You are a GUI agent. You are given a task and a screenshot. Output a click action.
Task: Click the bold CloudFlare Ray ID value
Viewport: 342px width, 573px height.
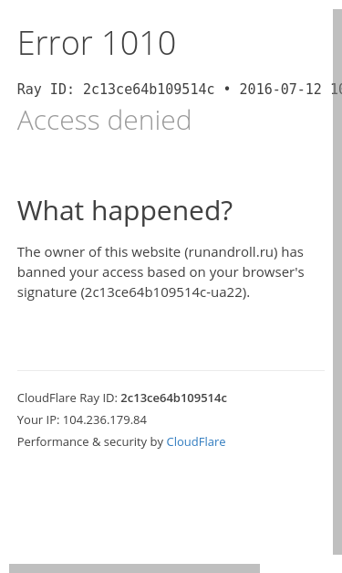tap(173, 398)
